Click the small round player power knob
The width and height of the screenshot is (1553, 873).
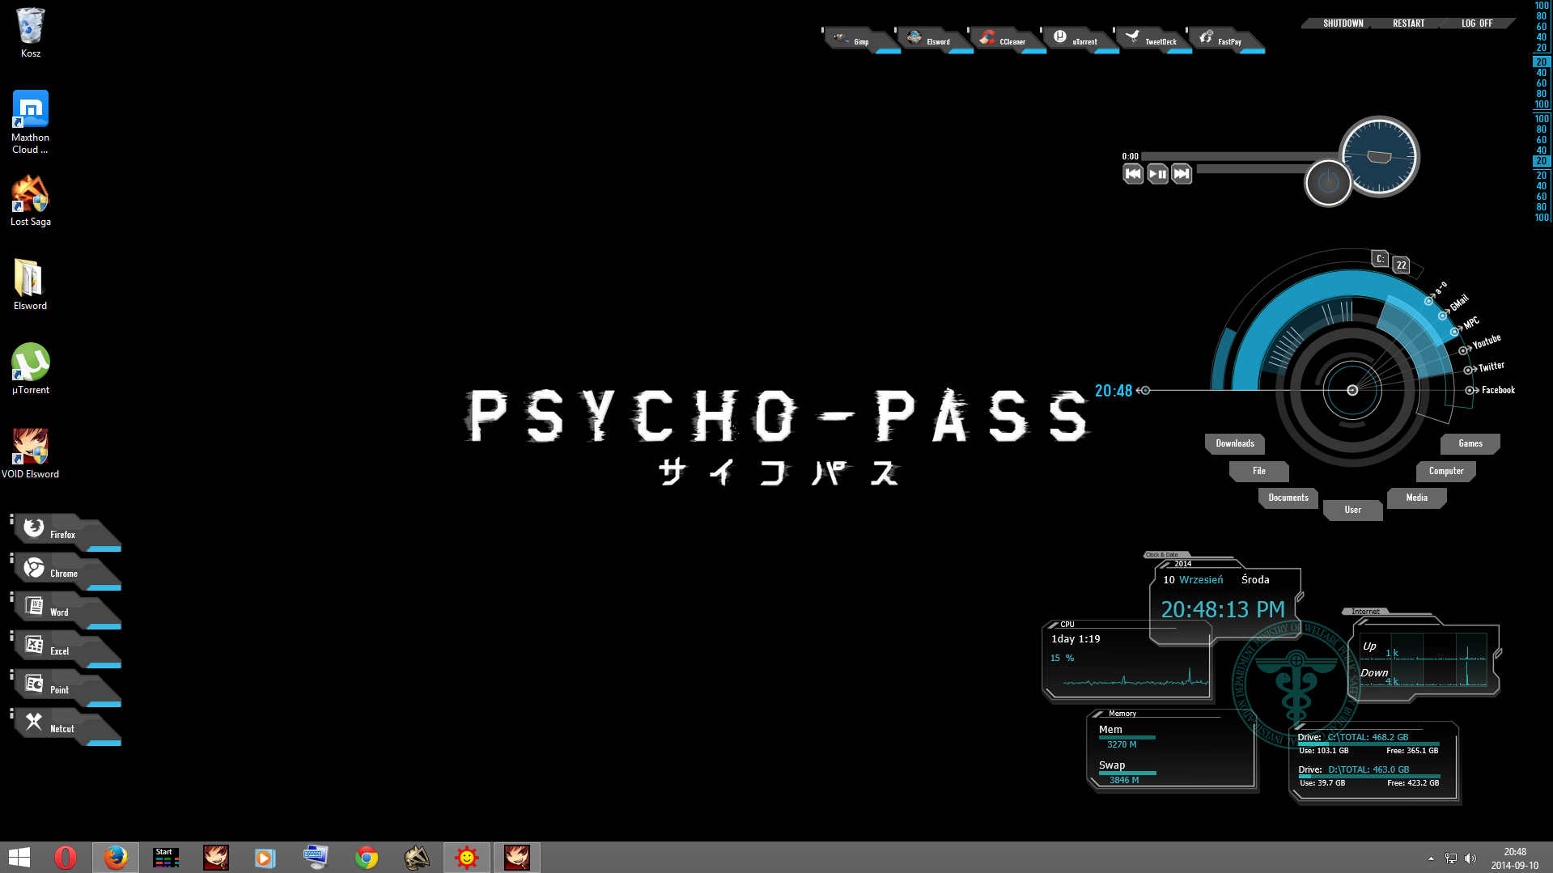1328,183
